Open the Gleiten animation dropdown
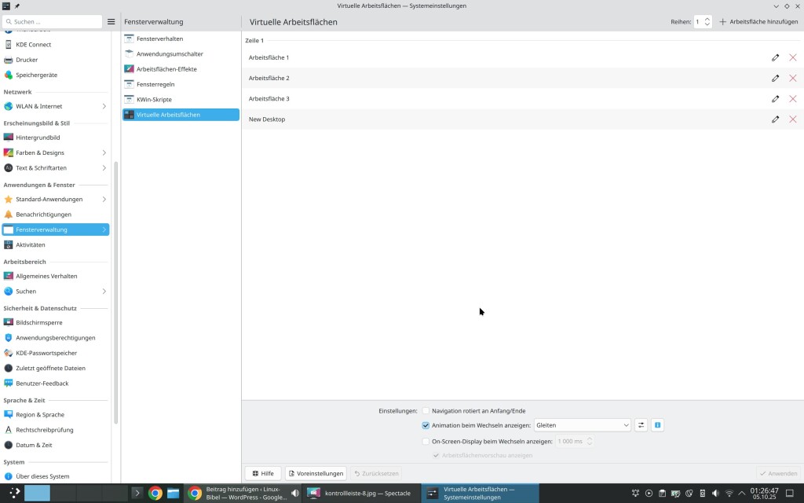This screenshot has height=503, width=804. tap(582, 425)
